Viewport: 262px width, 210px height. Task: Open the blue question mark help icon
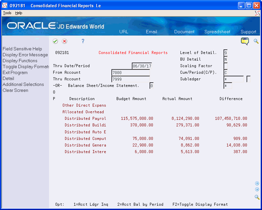(83, 41)
